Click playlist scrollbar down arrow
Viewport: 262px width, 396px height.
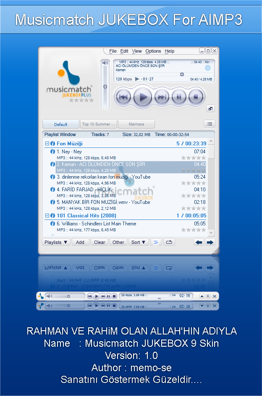click(x=211, y=233)
